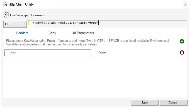This screenshot has width=190, height=108.
Task: Switch to the Body tab
Action: coord(52,33)
